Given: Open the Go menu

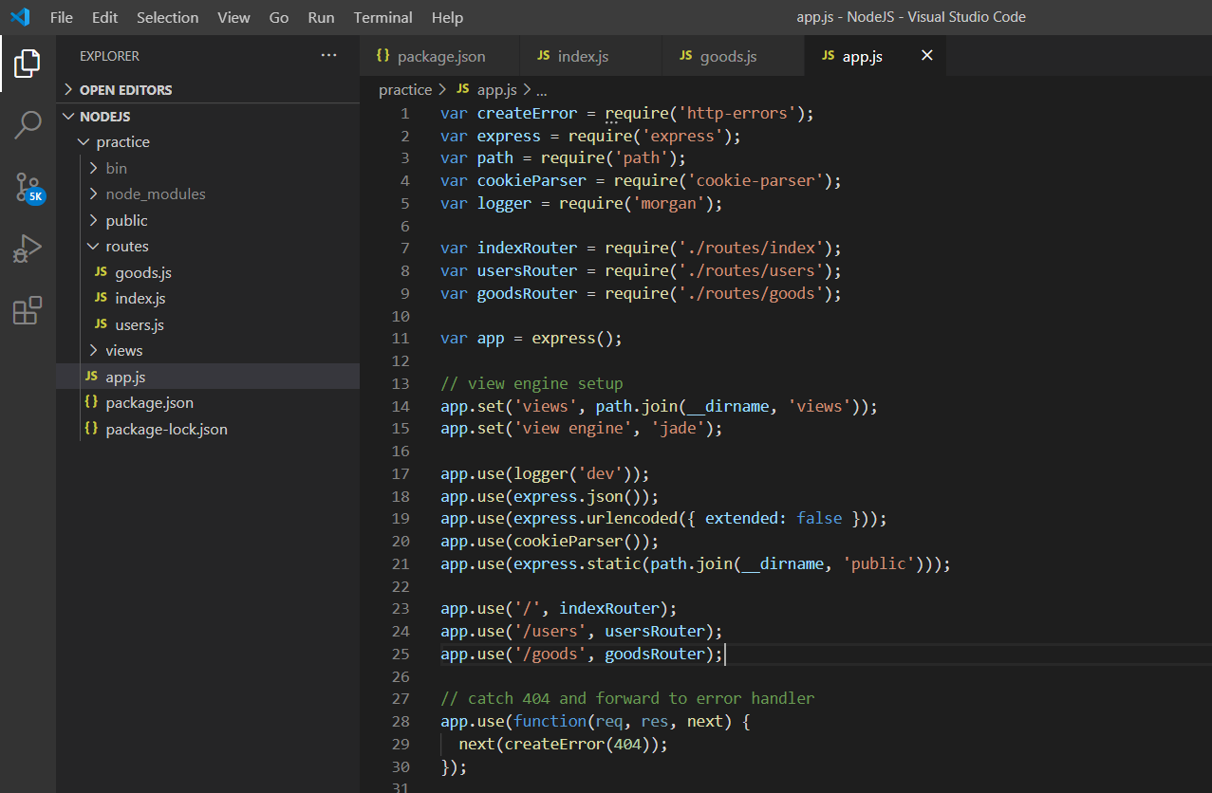Looking at the screenshot, I should (279, 17).
